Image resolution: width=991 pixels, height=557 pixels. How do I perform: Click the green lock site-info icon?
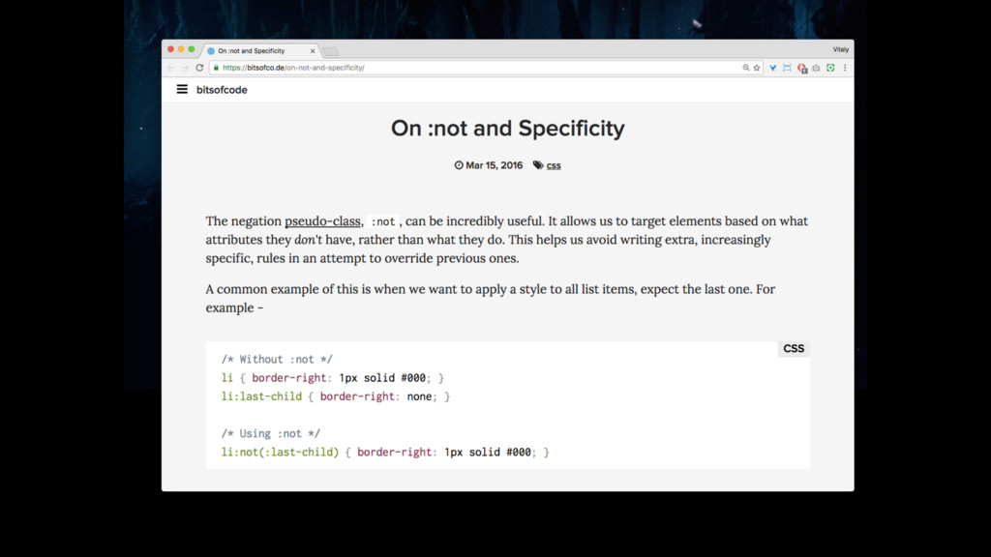pyautogui.click(x=216, y=68)
